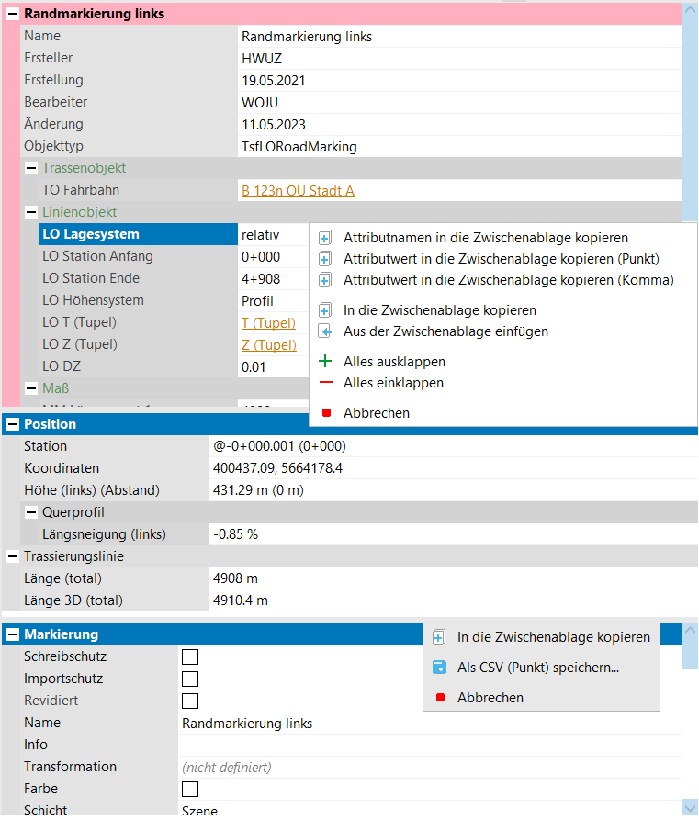699x819 pixels.
Task: Collapse the Trassenobjekt group
Action: tap(31, 168)
